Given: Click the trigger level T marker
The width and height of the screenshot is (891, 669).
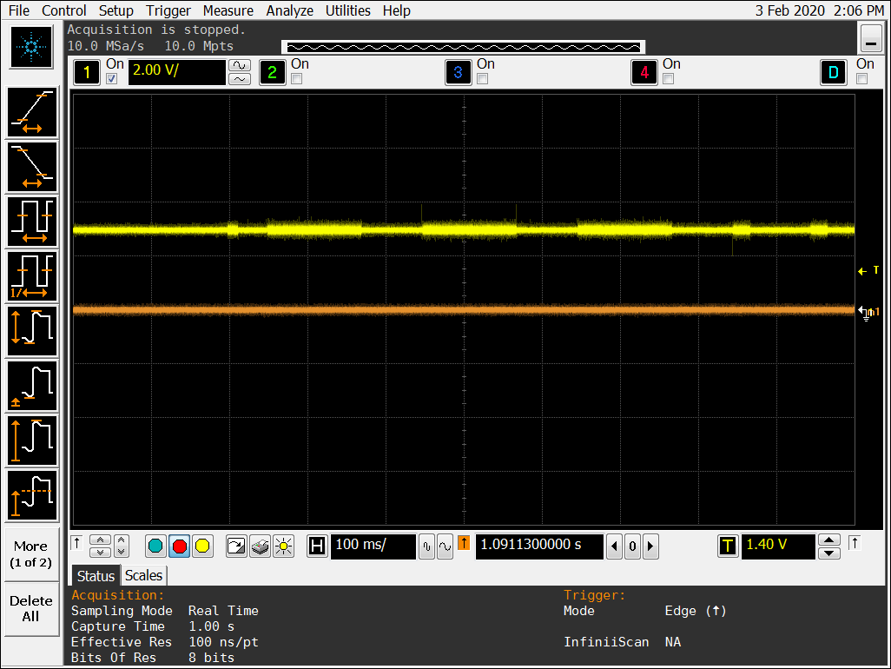Looking at the screenshot, I should (x=868, y=271).
